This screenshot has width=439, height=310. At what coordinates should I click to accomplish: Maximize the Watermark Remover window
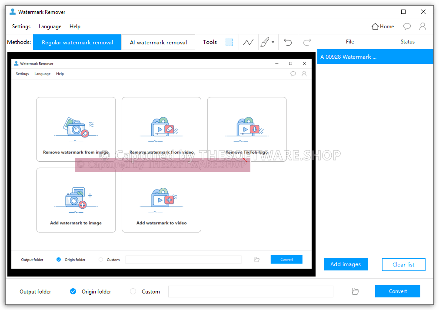point(403,12)
